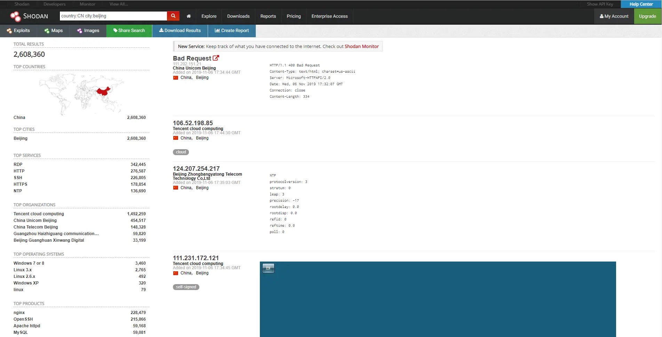Click the green Upgrade button
Image resolution: width=662 pixels, height=337 pixels.
pos(647,16)
